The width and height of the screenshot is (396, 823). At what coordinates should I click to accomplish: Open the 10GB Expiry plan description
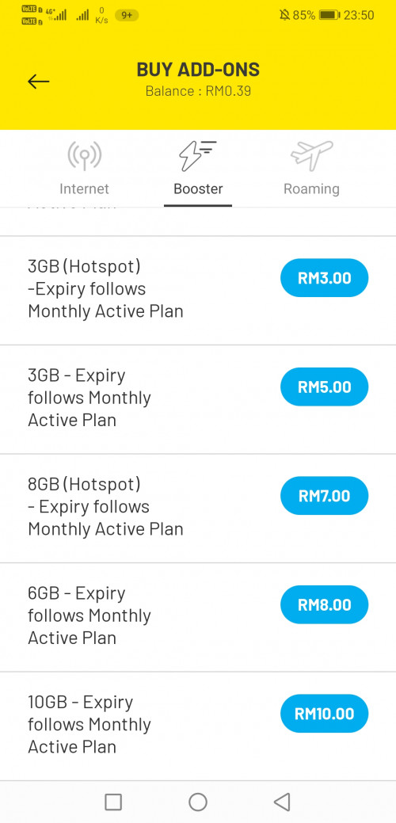point(89,724)
